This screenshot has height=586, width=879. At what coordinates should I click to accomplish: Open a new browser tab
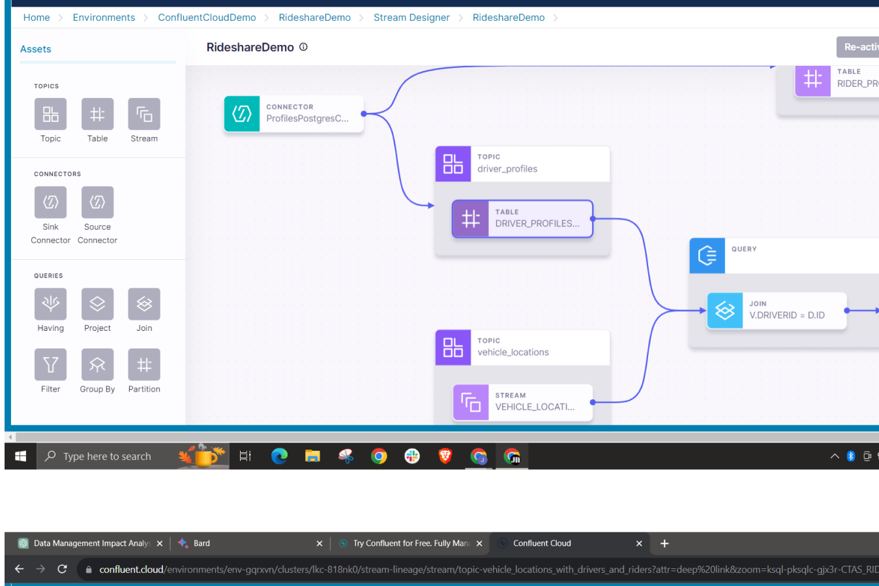tap(664, 543)
